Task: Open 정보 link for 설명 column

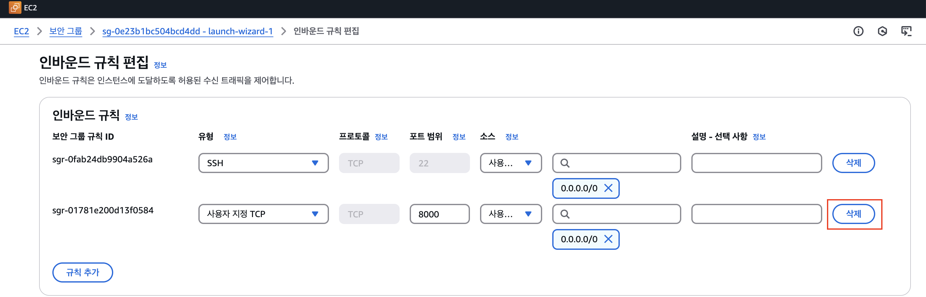Action: coord(759,137)
